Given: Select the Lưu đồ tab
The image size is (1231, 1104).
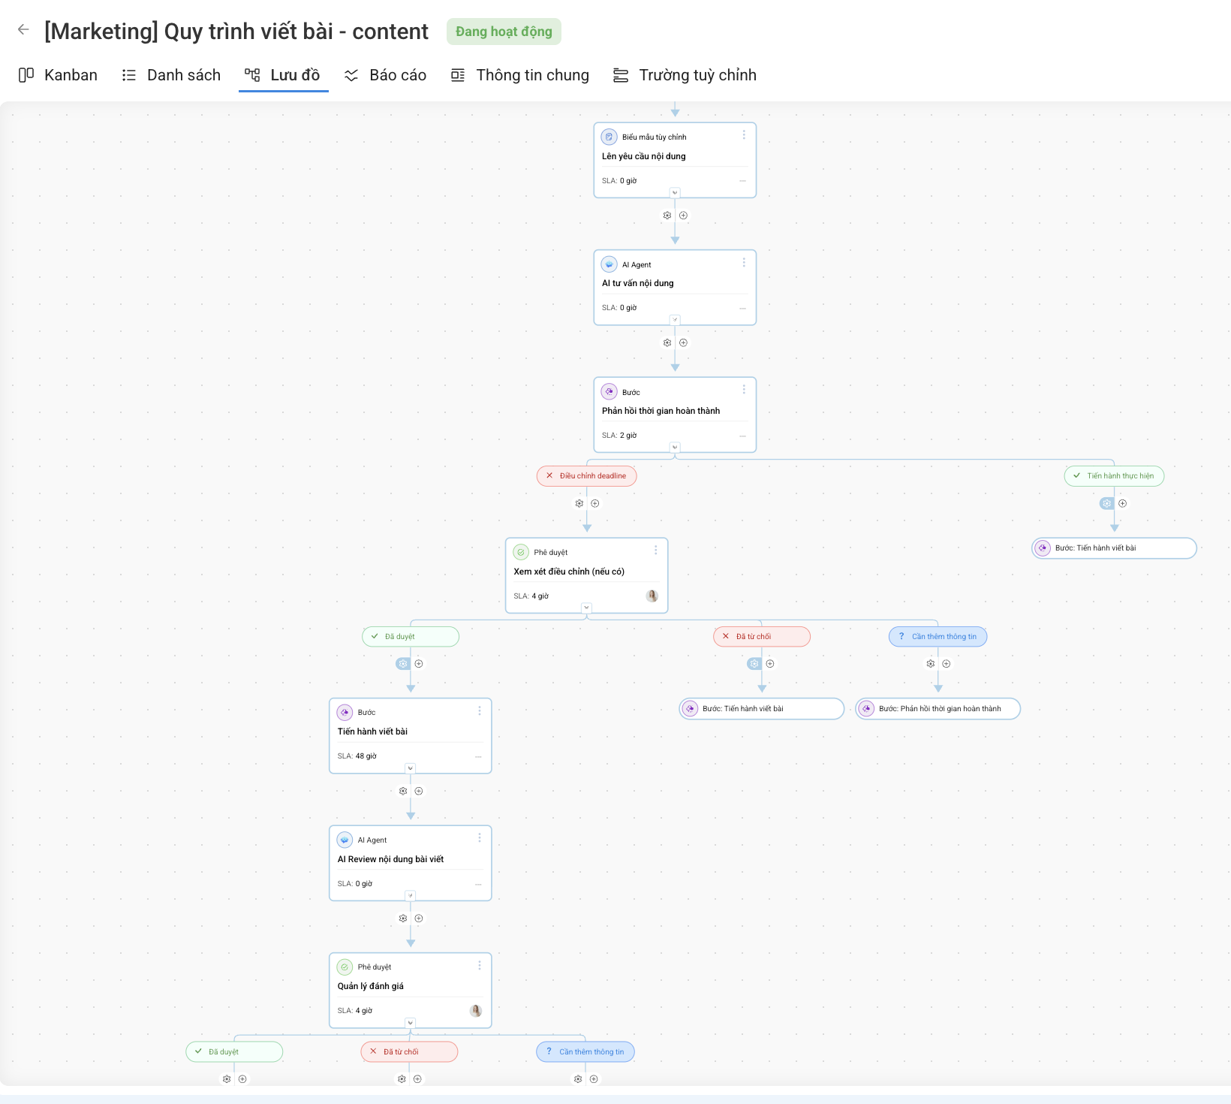Looking at the screenshot, I should click(x=283, y=75).
